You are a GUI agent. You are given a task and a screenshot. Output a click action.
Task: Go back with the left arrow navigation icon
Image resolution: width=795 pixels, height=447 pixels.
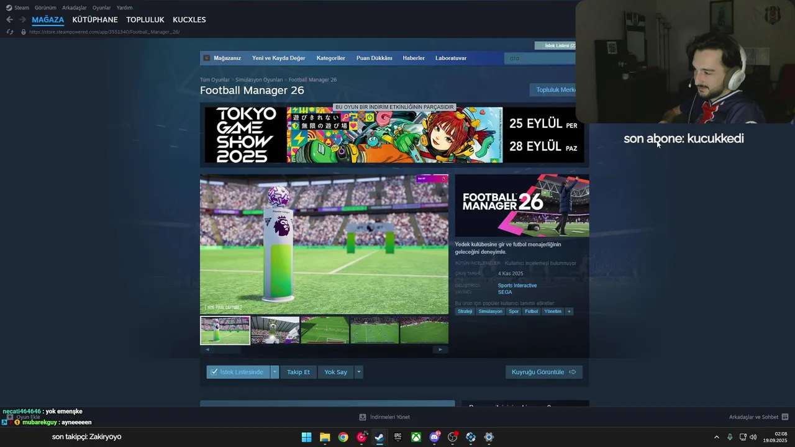coord(9,20)
